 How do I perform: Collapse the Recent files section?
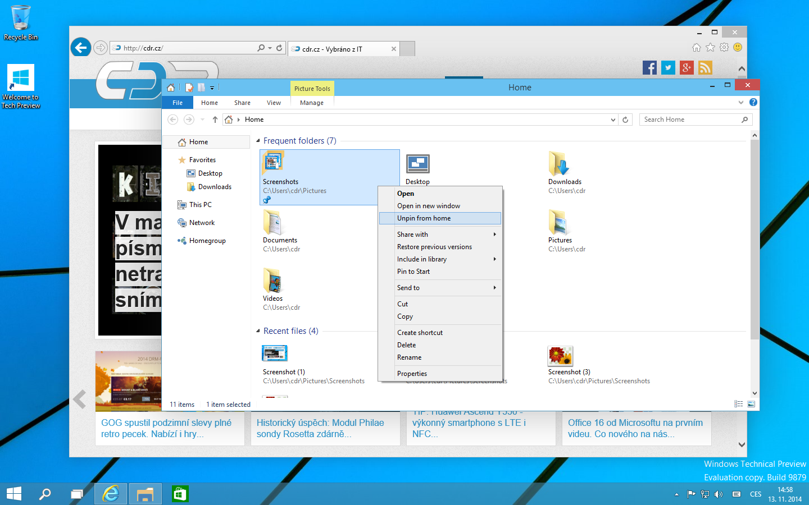[x=258, y=331]
